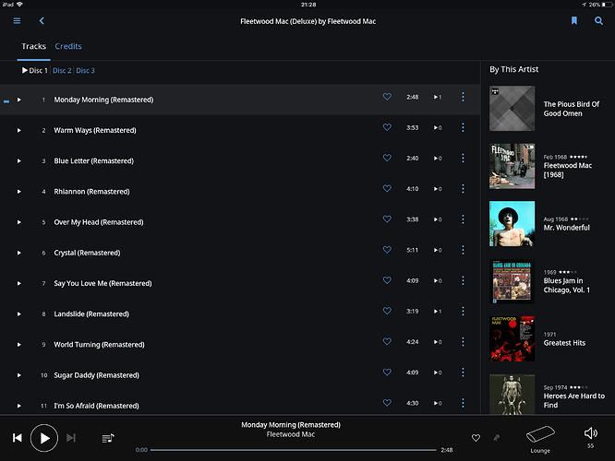Open more options for Crystal

(463, 250)
